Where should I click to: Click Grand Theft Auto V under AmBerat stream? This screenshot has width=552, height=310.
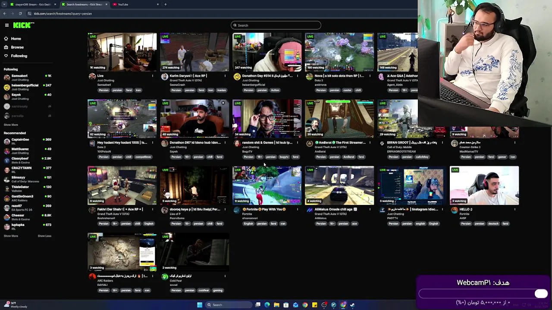331,147
